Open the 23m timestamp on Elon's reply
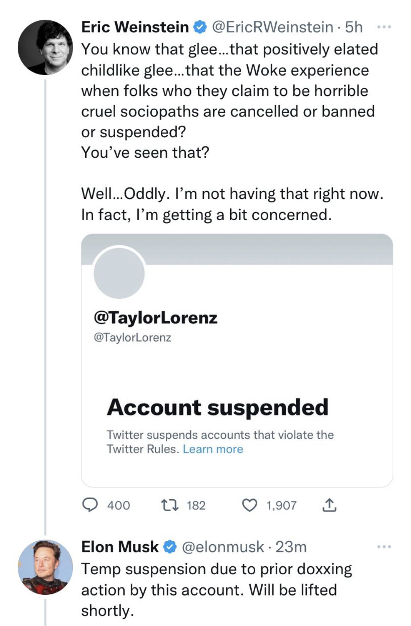 [x=291, y=547]
